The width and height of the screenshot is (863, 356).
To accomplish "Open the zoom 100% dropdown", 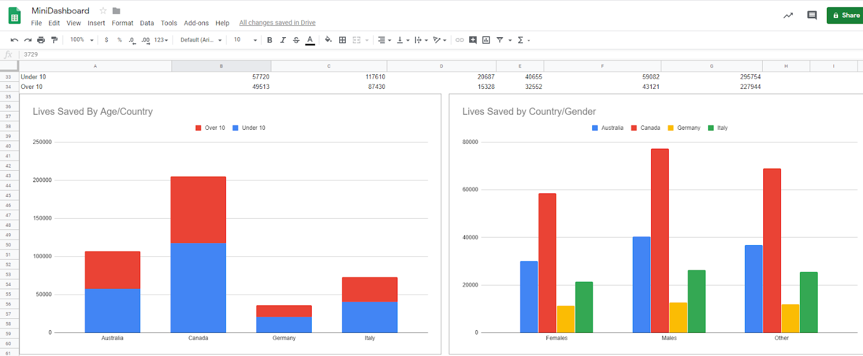I will (82, 40).
